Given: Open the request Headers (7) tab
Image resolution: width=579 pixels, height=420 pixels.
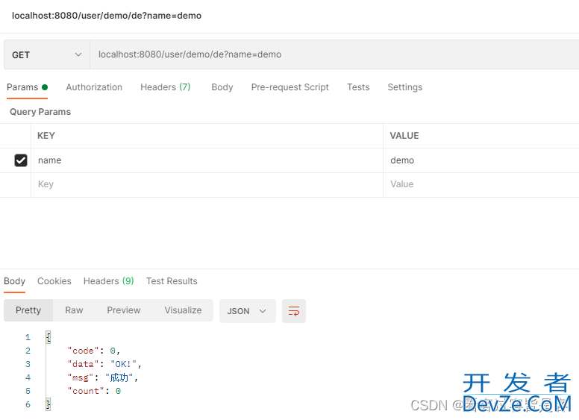Looking at the screenshot, I should coord(166,87).
